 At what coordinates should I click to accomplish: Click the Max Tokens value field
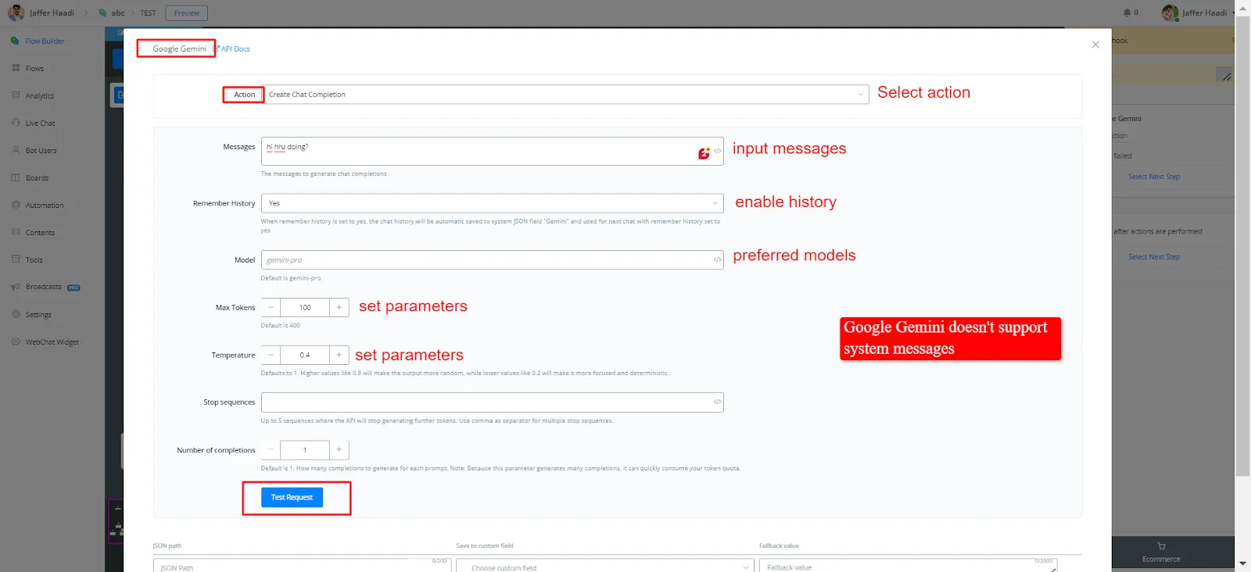305,308
